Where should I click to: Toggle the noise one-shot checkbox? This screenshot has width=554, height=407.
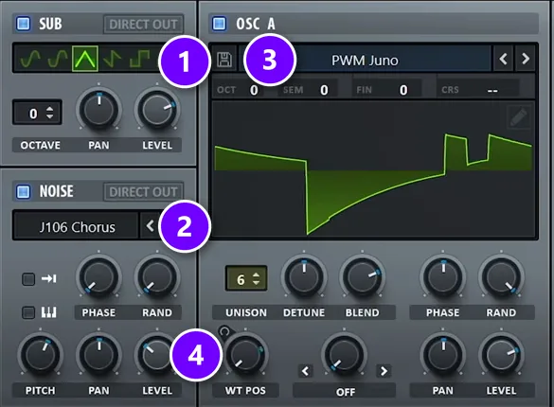click(28, 279)
